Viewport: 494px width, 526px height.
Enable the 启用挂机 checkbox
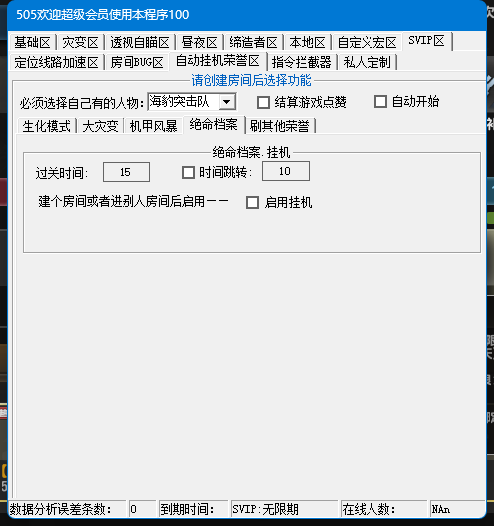pyautogui.click(x=253, y=202)
